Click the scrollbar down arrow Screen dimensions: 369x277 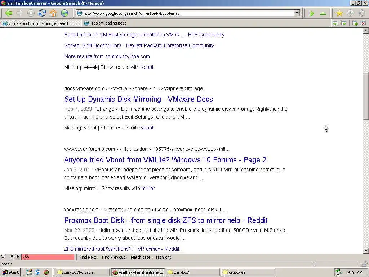tap(366, 250)
